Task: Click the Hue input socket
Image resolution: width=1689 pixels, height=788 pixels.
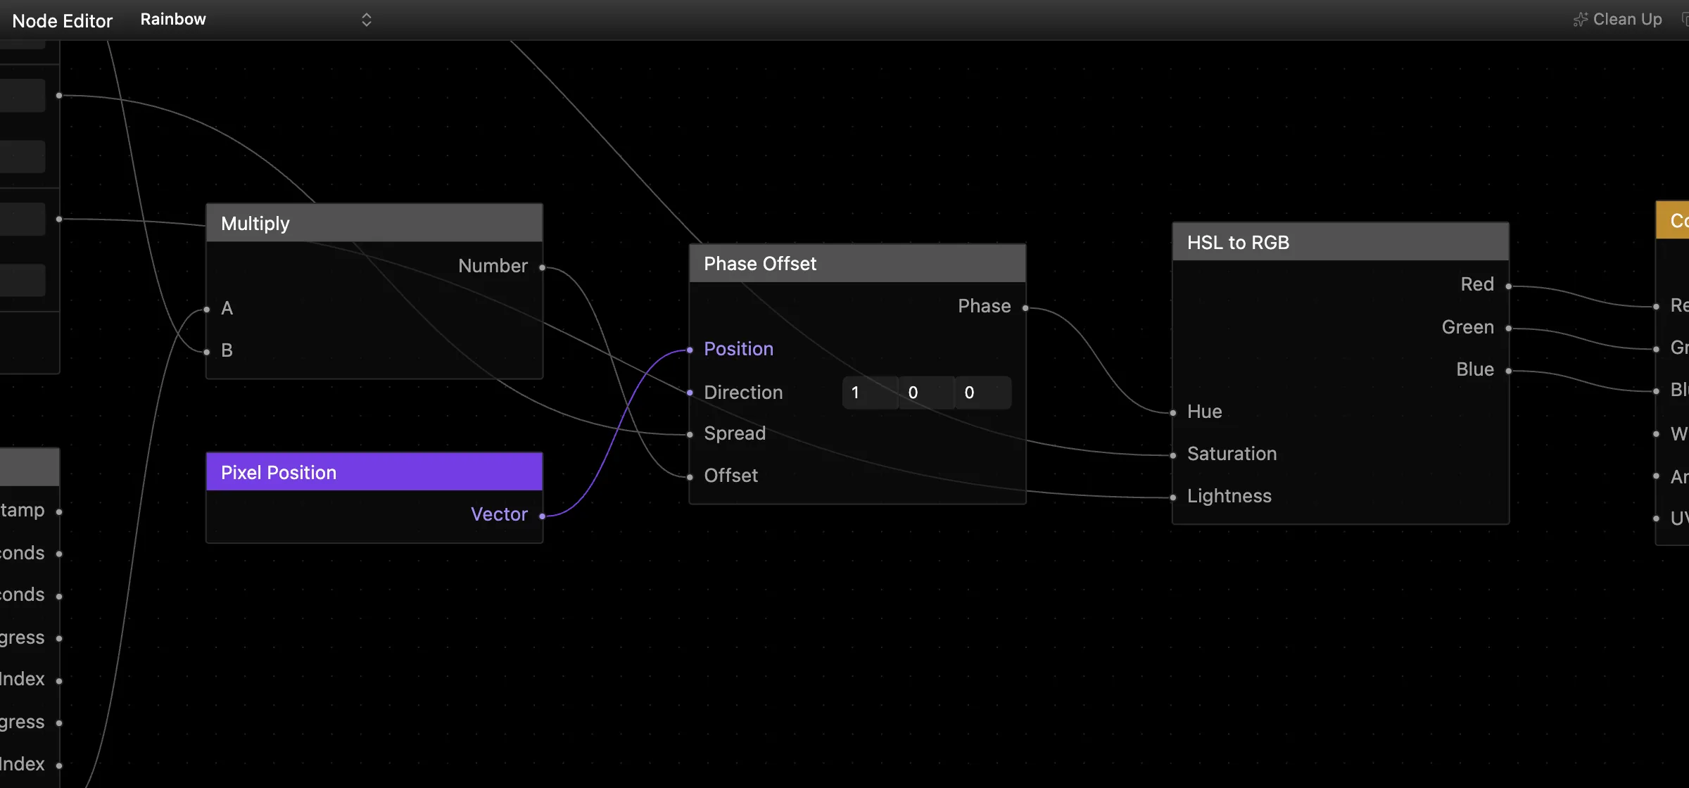Action: coord(1173,413)
